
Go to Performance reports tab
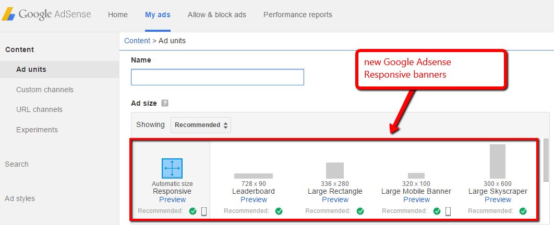(x=297, y=15)
